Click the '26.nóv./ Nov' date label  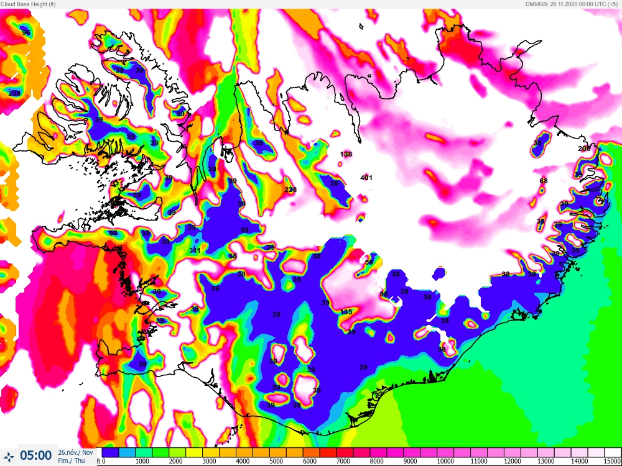75,452
